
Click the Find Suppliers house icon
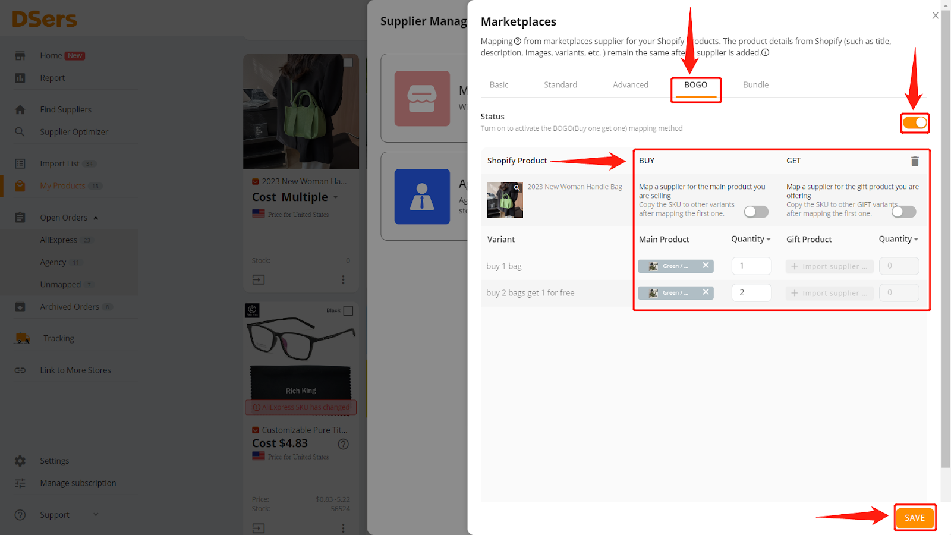[20, 109]
